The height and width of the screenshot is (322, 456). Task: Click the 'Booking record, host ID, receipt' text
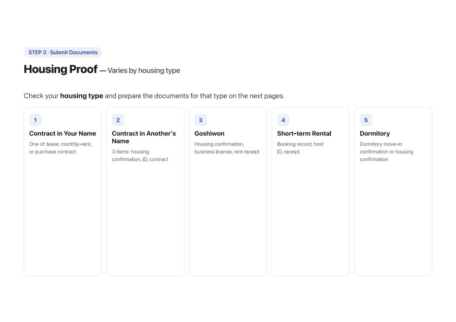[x=300, y=148]
